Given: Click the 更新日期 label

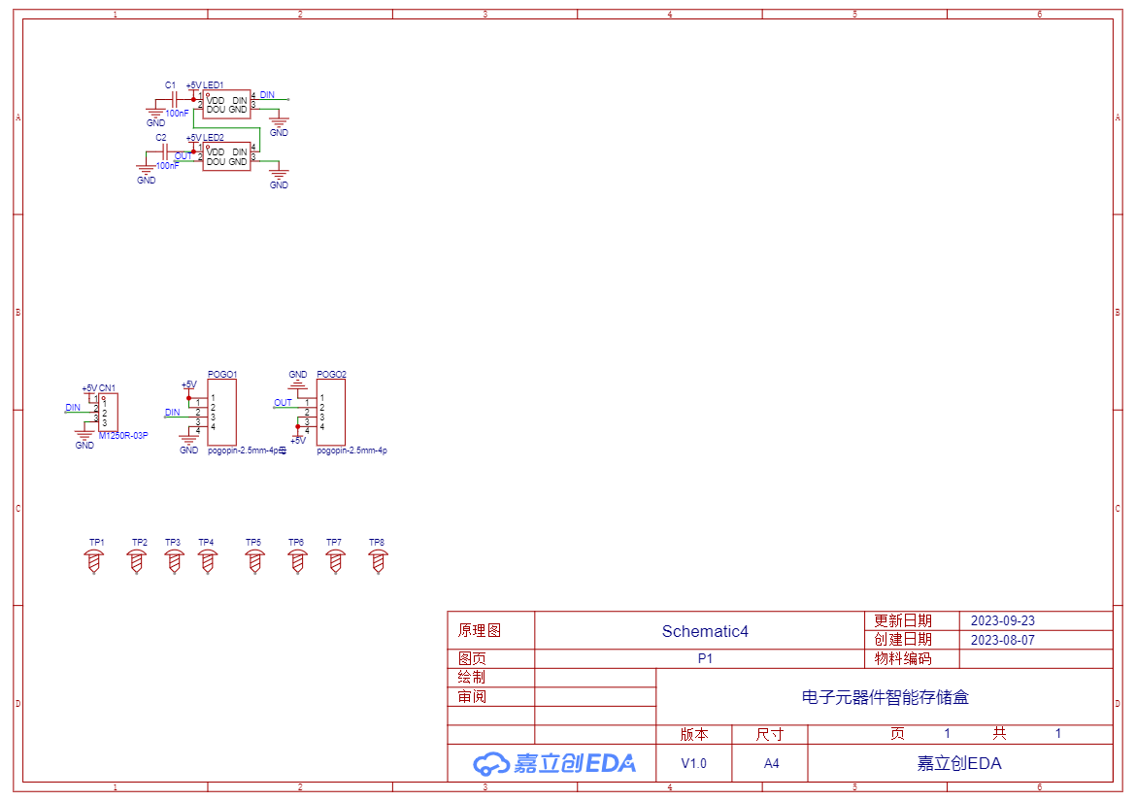Looking at the screenshot, I should click(x=903, y=621).
